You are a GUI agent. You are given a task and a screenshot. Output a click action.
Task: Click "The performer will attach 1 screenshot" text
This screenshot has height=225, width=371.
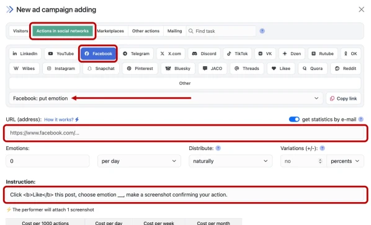click(53, 210)
